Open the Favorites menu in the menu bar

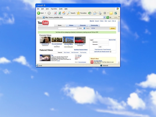(54, 9)
